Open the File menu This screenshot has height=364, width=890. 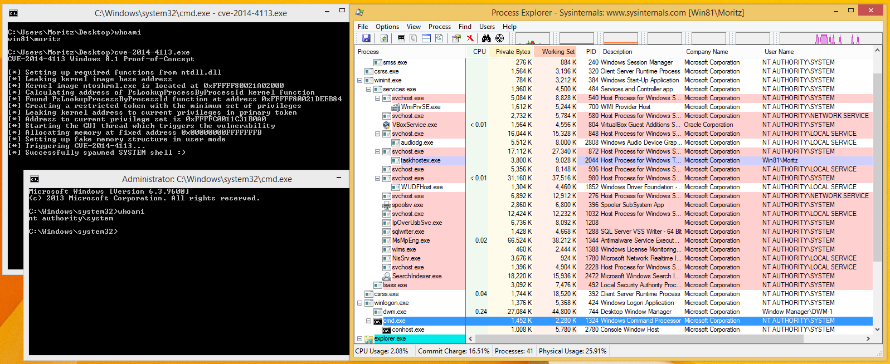pos(363,26)
